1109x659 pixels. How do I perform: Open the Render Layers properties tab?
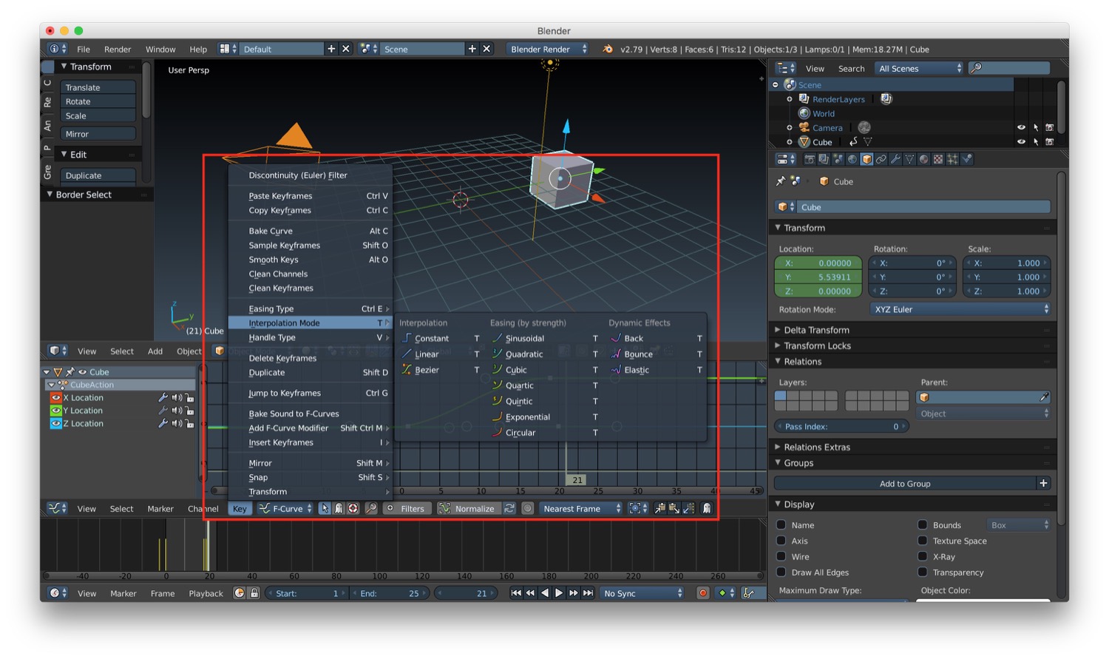(x=824, y=159)
